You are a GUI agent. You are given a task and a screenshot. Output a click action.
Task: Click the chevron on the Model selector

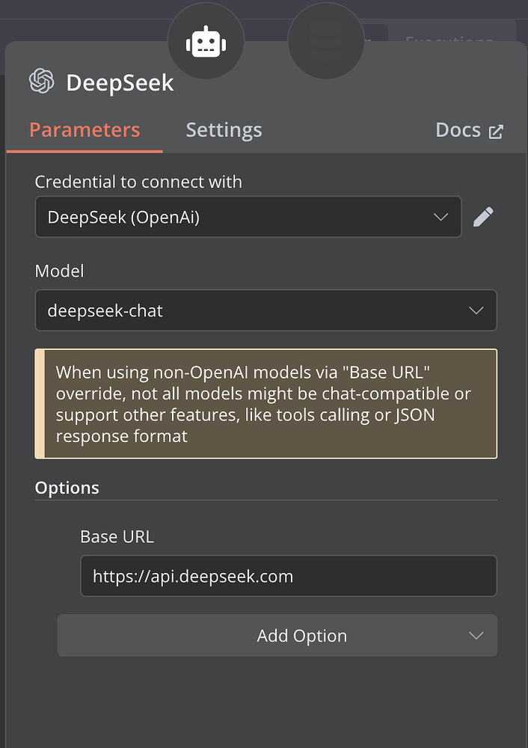(x=476, y=310)
